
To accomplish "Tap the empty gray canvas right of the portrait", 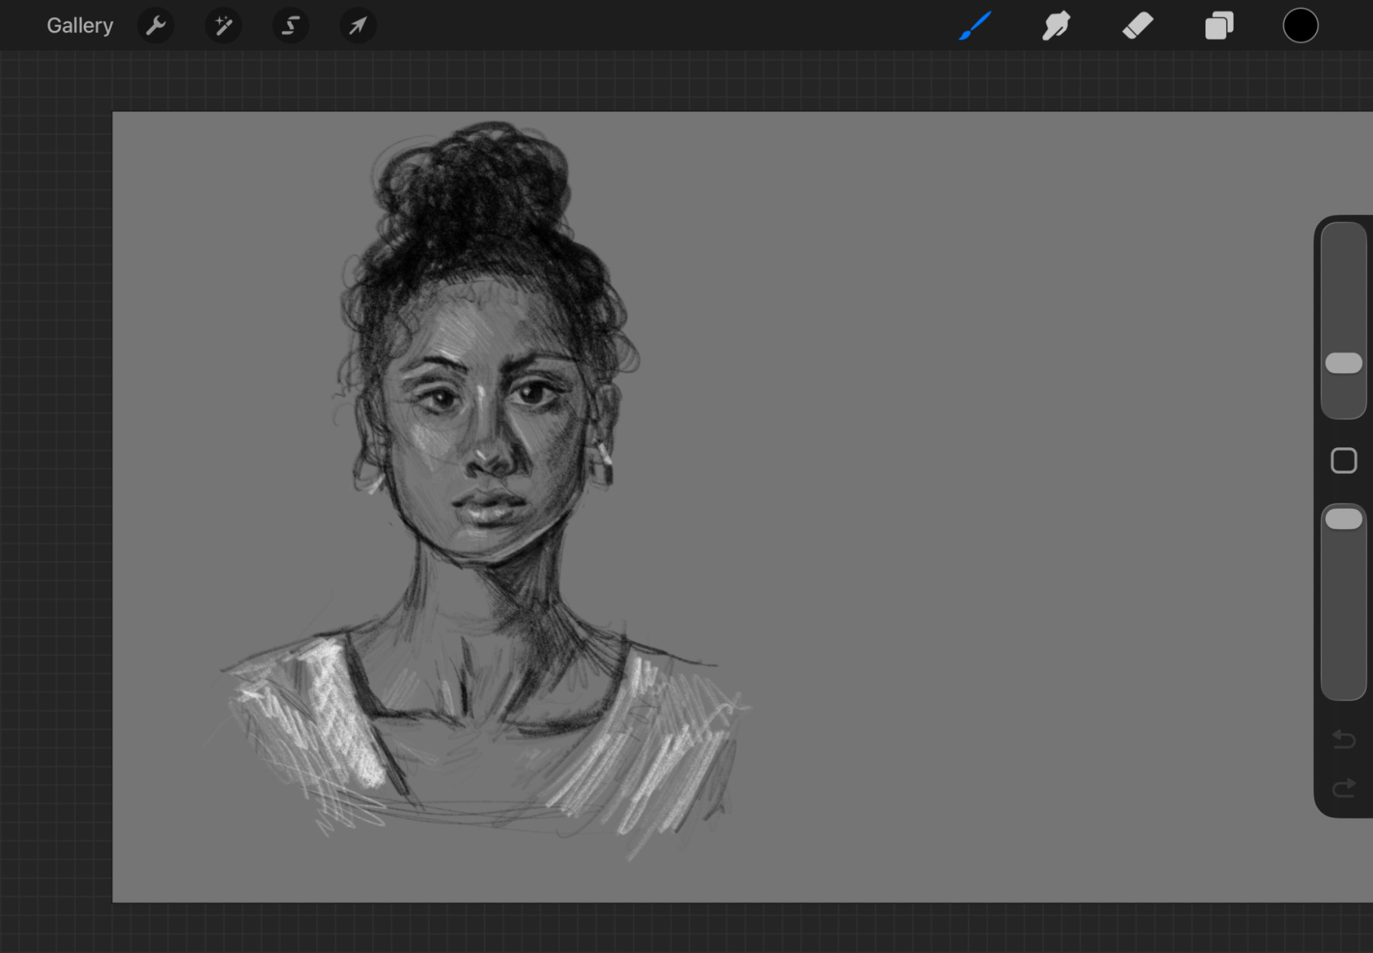I will click(995, 480).
